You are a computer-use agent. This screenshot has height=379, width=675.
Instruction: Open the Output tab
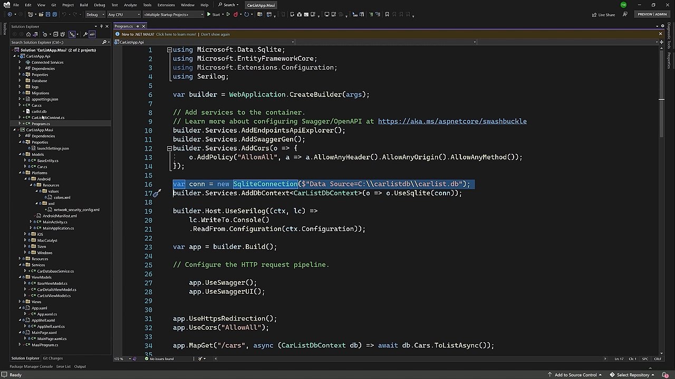80,366
